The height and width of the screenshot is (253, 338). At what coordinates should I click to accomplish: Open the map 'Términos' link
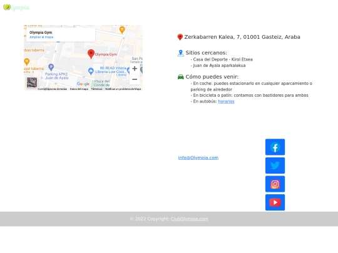pyautogui.click(x=96, y=89)
